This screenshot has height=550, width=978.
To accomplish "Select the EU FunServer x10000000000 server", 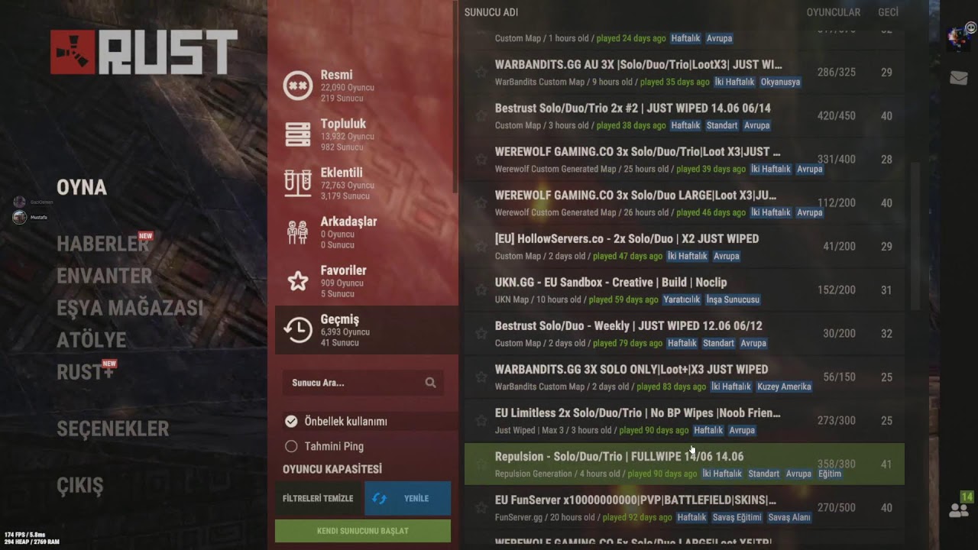I will [x=685, y=508].
